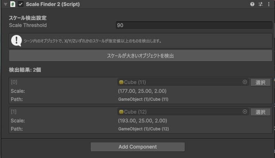Click the C# script icon in header
Image resolution: width=275 pixels, height=158 pixels.
click(x=13, y=4)
